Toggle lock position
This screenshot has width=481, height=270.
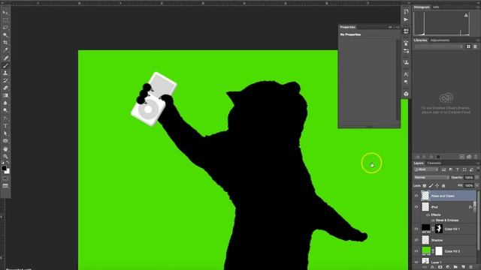click(437, 185)
